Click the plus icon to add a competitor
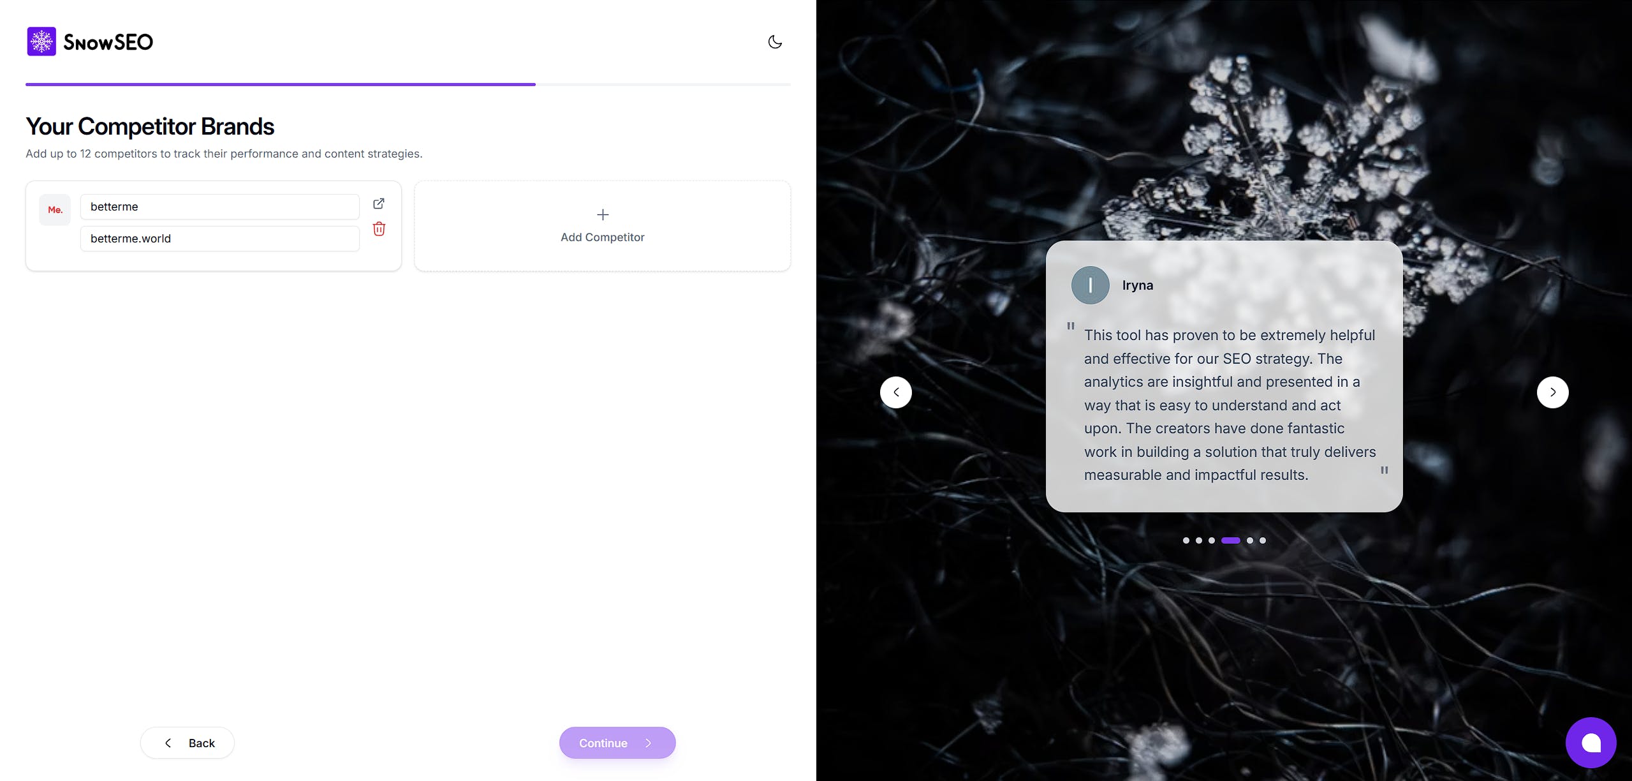The height and width of the screenshot is (781, 1632). tap(603, 215)
